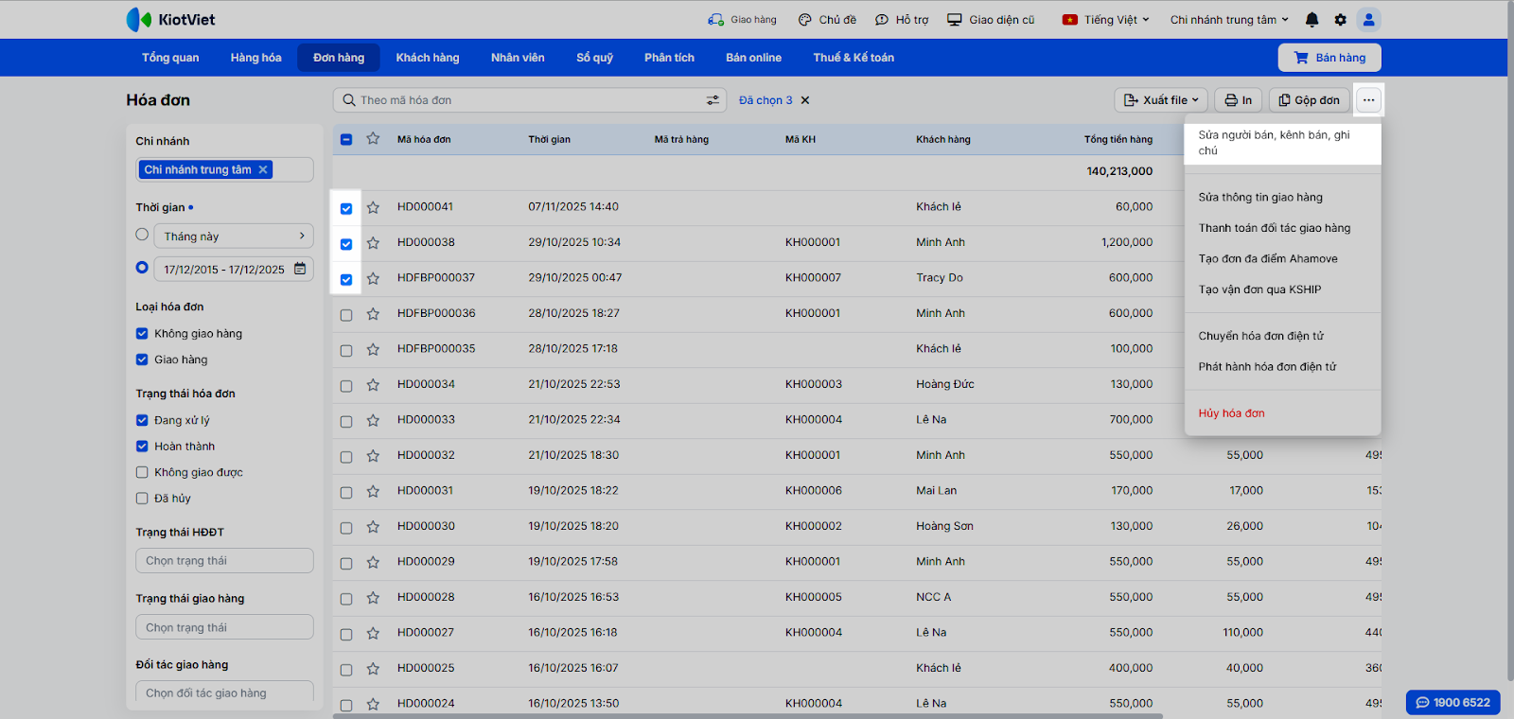This screenshot has height=719, width=1514.
Task: Open the Hàng hóa navigation tab
Action: pos(255,58)
